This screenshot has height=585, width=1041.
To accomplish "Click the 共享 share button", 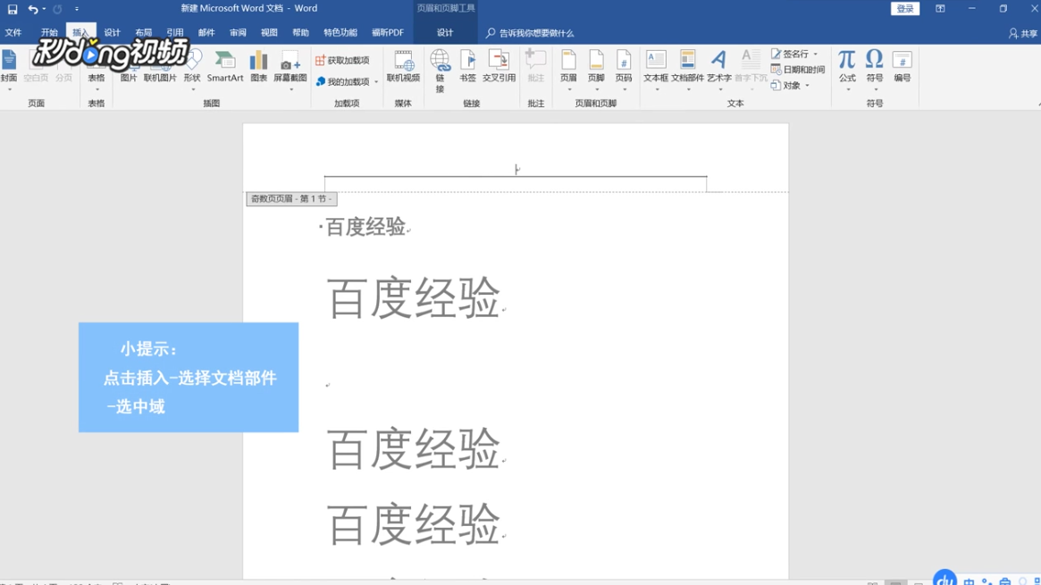I will pyautogui.click(x=1023, y=33).
